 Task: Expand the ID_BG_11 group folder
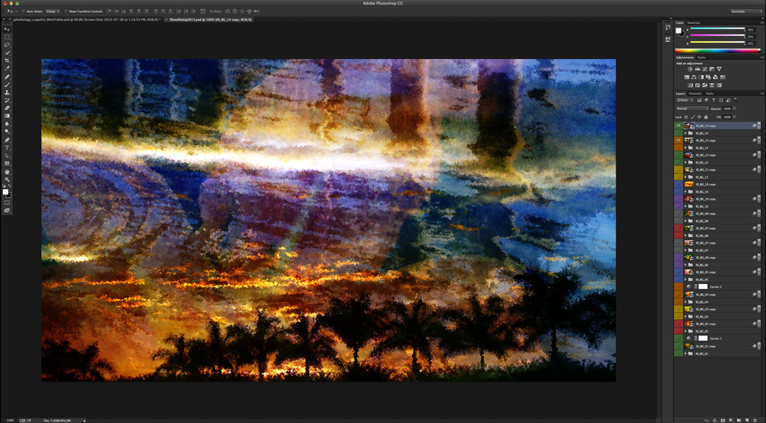coord(685,177)
